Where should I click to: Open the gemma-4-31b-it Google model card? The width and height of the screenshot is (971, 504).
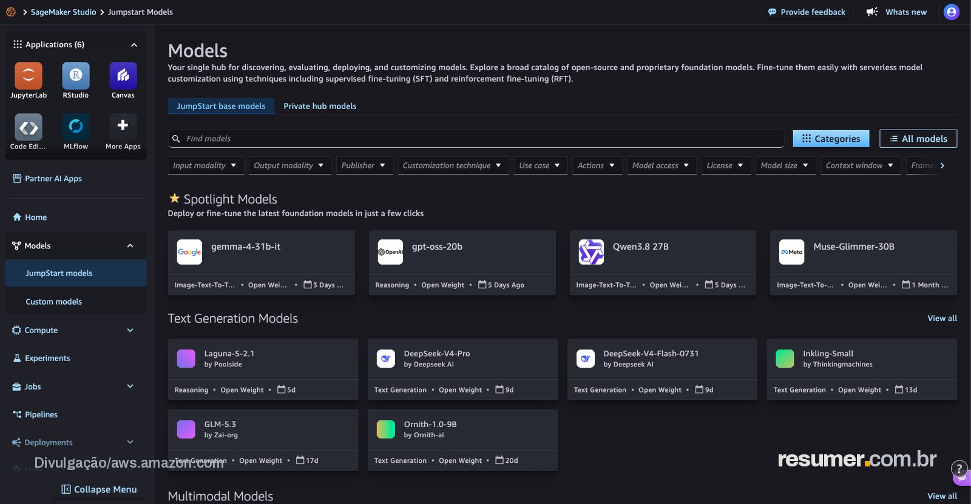pos(262,263)
